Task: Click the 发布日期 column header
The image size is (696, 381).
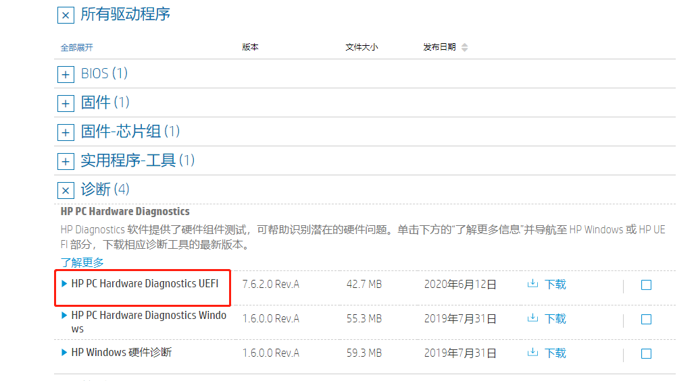Action: point(439,47)
